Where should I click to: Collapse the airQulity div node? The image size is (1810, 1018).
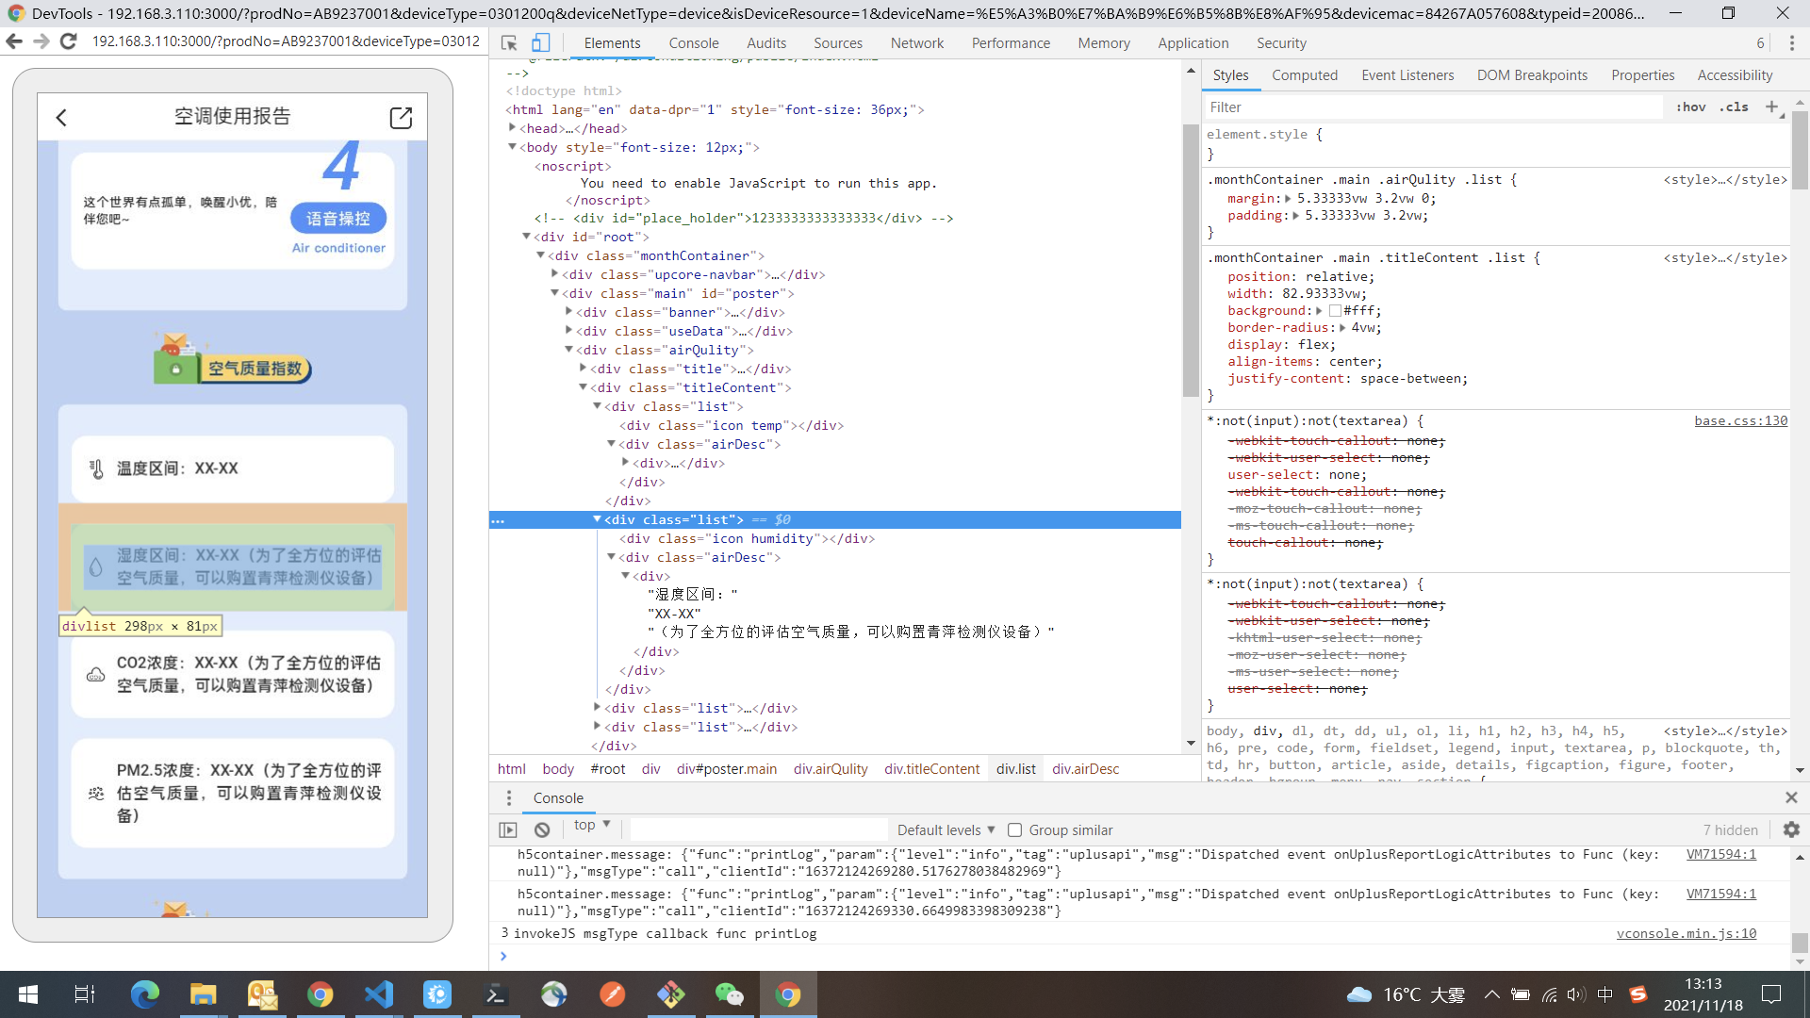[568, 350]
